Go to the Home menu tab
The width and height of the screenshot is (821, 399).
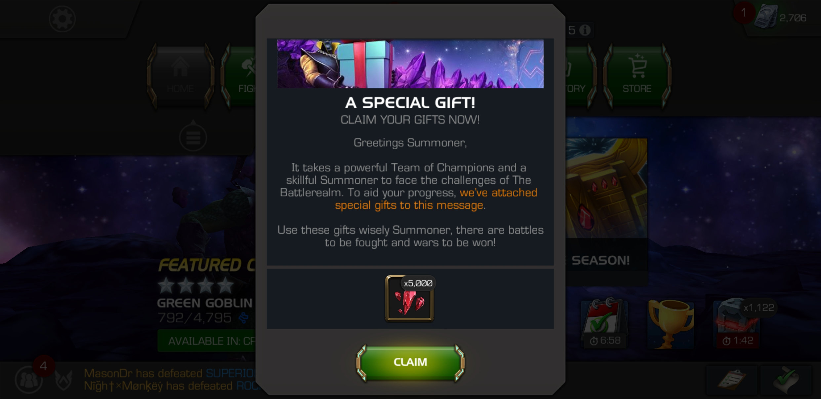tap(180, 76)
